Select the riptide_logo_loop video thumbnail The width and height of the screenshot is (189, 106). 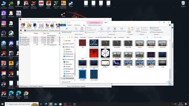94,44
